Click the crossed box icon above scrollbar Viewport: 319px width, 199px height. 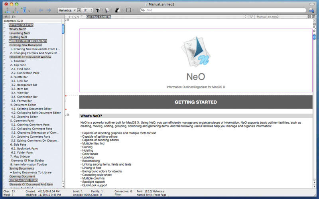pos(314,21)
